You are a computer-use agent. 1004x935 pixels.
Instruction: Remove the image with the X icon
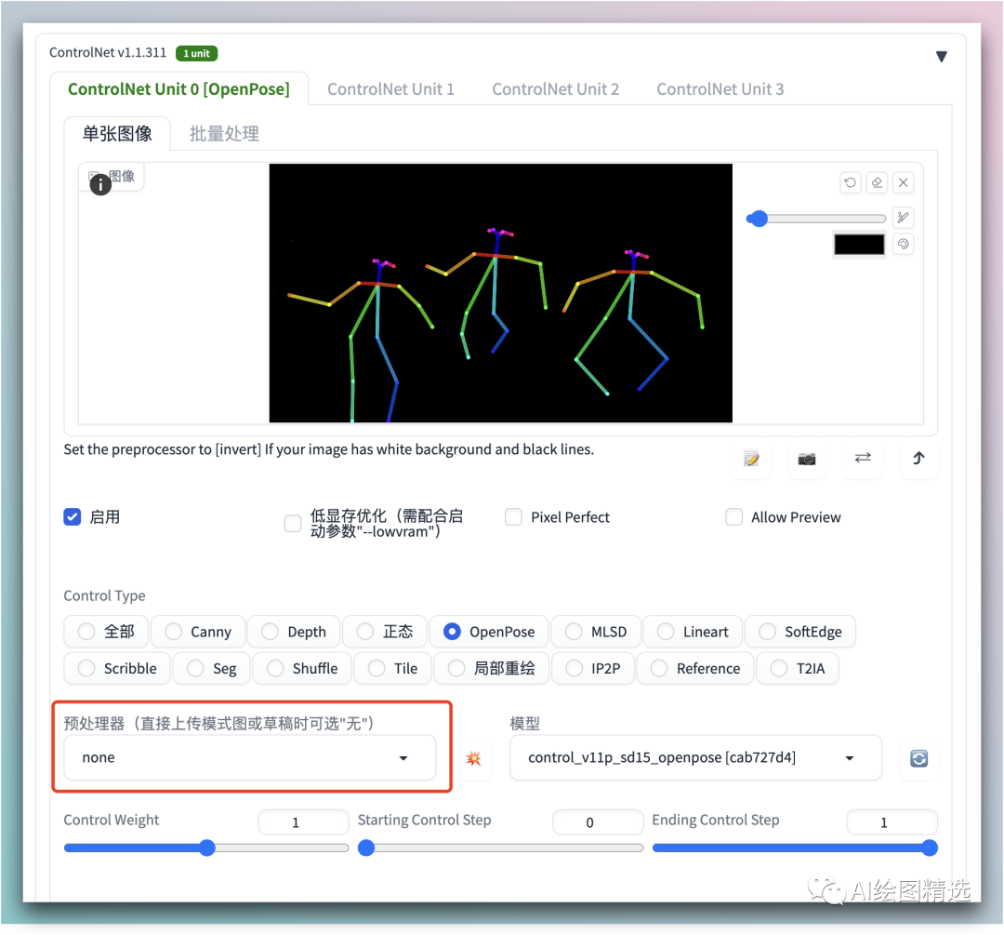coord(903,182)
